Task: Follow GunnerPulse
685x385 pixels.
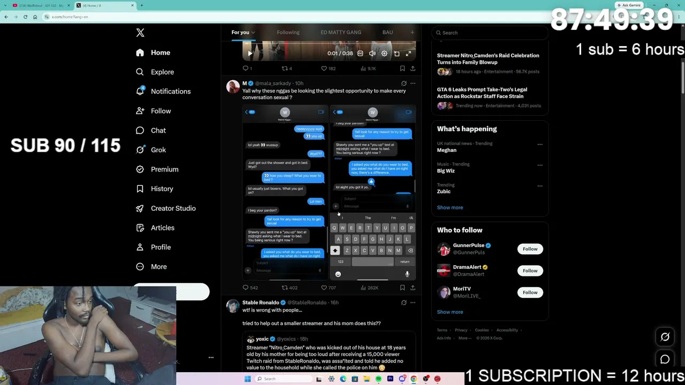Action: (530, 249)
